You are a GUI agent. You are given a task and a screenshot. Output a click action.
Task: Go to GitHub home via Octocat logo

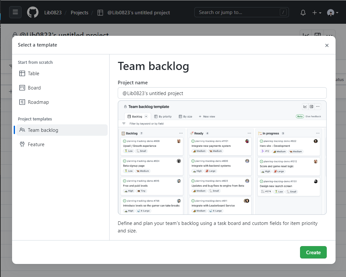click(x=33, y=12)
